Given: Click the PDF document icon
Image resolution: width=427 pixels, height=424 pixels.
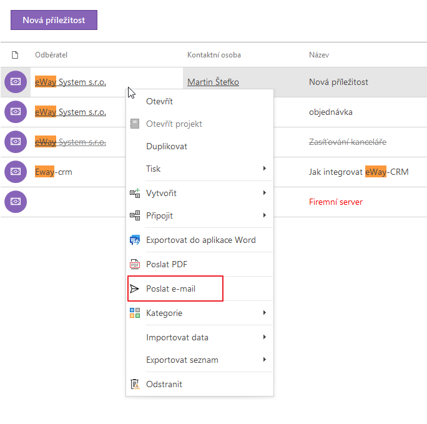Looking at the screenshot, I should [x=135, y=264].
